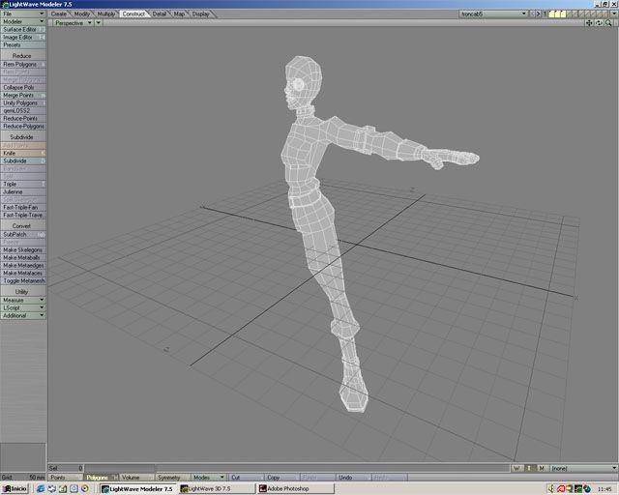Click the Copy button

click(x=281, y=478)
